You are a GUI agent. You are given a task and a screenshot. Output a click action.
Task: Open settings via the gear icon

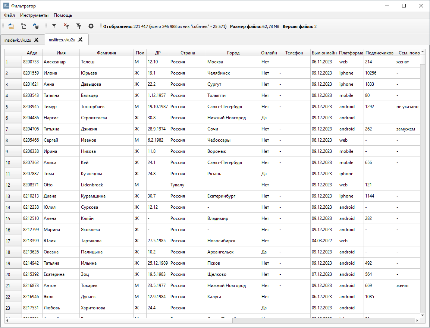(91, 26)
